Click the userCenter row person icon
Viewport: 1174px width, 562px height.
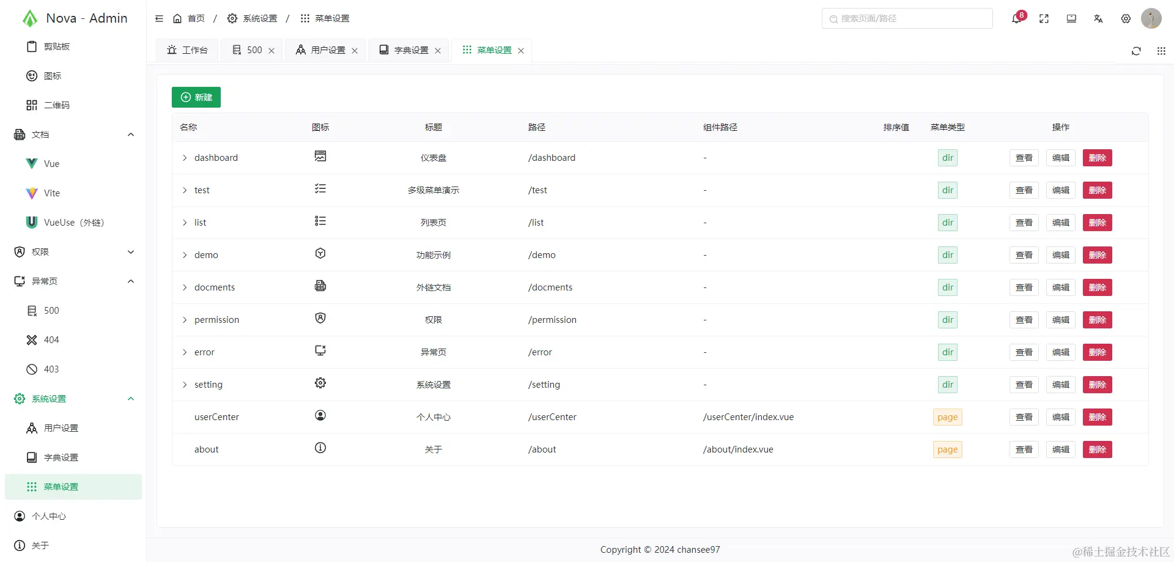pyautogui.click(x=320, y=415)
